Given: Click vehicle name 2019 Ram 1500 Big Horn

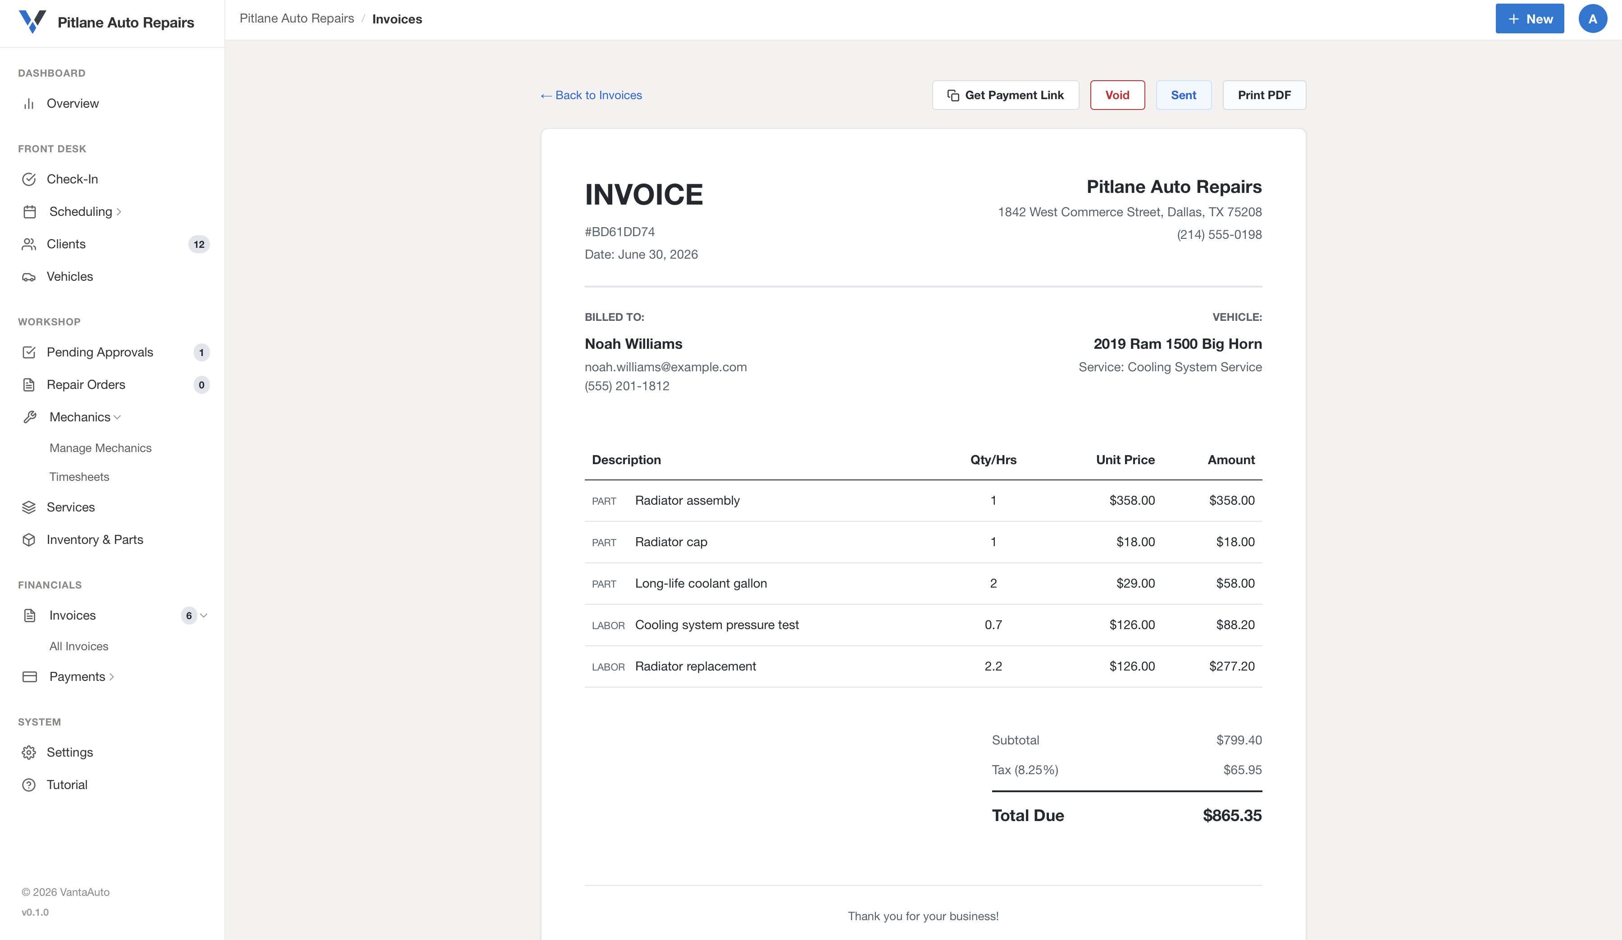Looking at the screenshot, I should click(1177, 344).
